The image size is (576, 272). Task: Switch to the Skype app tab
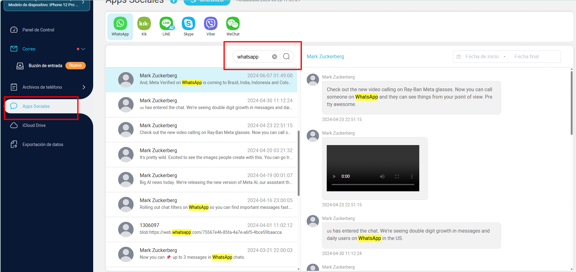point(189,27)
